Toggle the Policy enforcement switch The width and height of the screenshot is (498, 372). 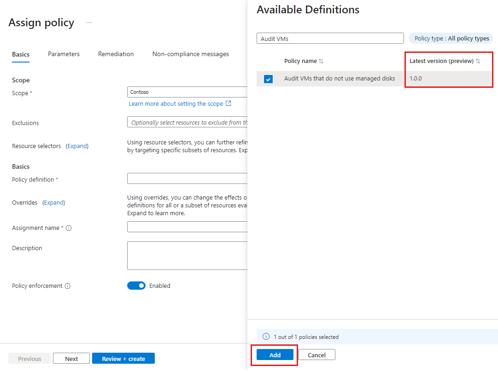point(136,286)
